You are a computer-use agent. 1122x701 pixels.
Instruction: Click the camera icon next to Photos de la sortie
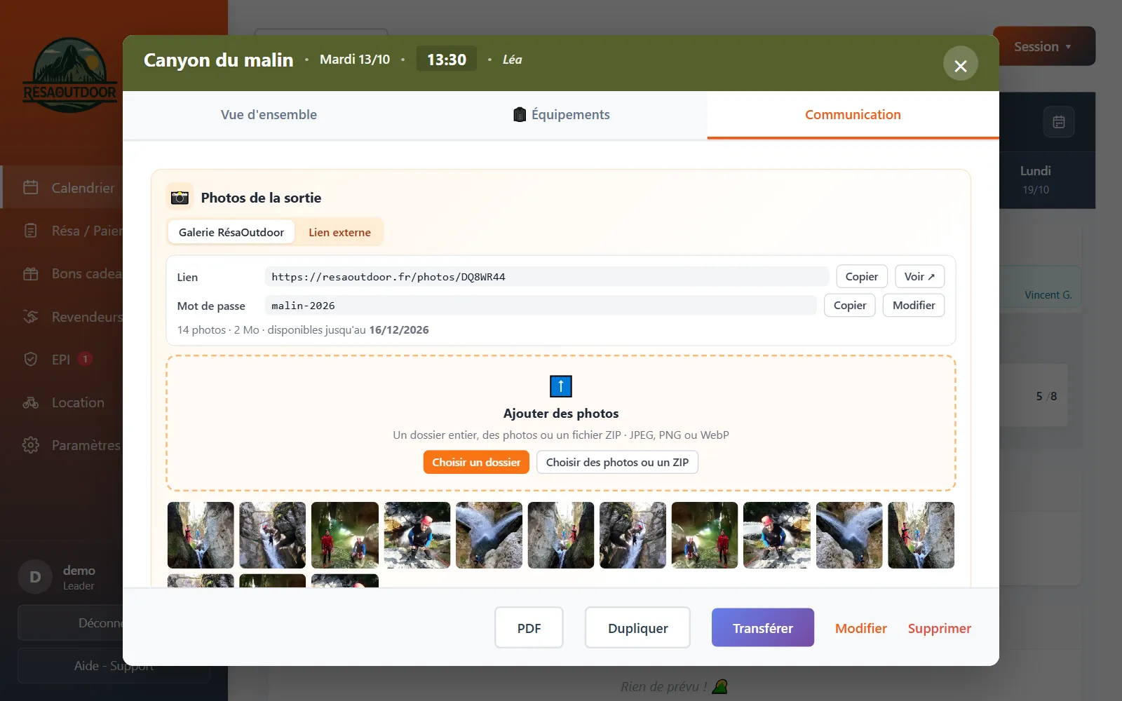click(x=180, y=198)
